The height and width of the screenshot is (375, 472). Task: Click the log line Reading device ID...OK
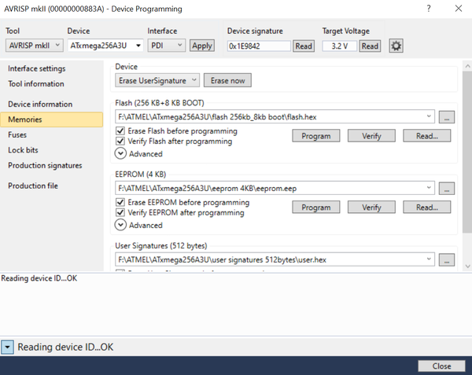pyautogui.click(x=39, y=278)
